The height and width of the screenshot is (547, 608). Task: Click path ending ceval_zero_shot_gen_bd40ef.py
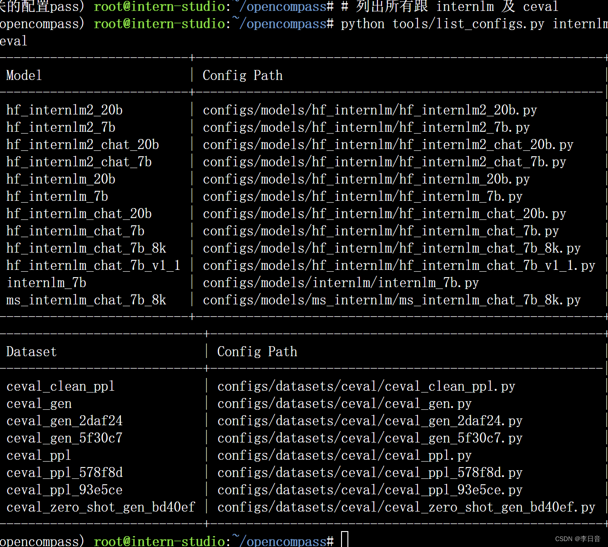point(407,507)
